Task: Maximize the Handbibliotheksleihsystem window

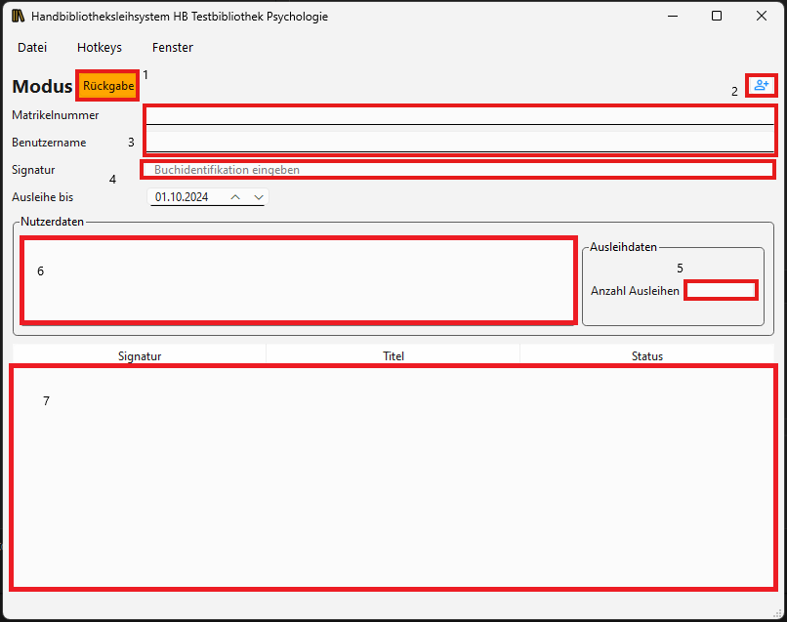Action: 717,17
